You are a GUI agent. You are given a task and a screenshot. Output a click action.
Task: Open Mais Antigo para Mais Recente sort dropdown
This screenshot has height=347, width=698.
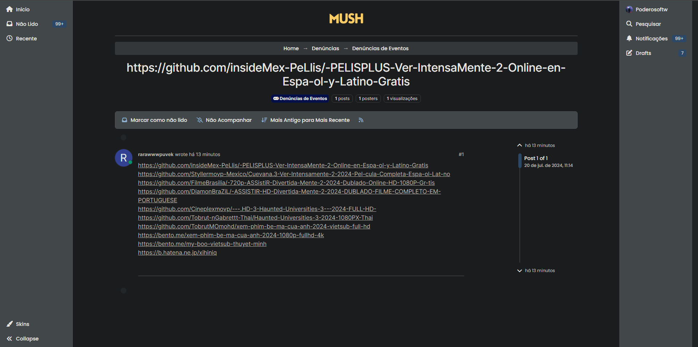(x=306, y=120)
